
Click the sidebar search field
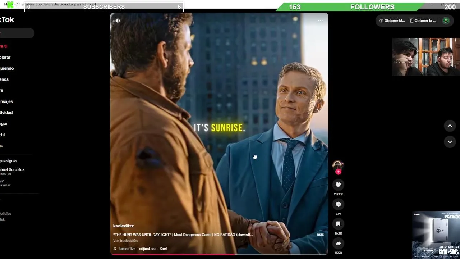pos(17,33)
